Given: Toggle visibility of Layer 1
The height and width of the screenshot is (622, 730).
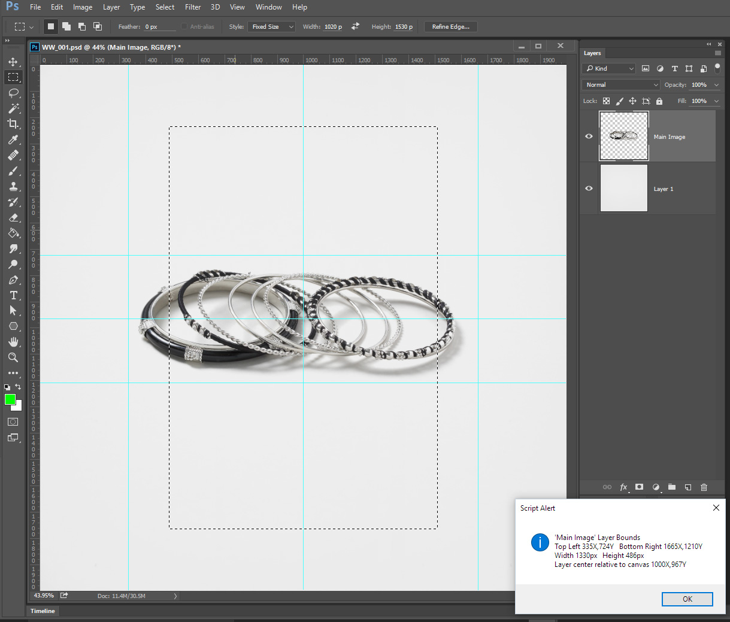Looking at the screenshot, I should 589,189.
